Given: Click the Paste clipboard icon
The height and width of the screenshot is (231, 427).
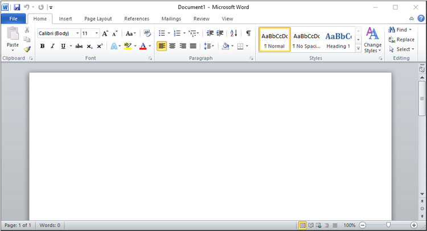Looking at the screenshot, I should (x=13, y=33).
